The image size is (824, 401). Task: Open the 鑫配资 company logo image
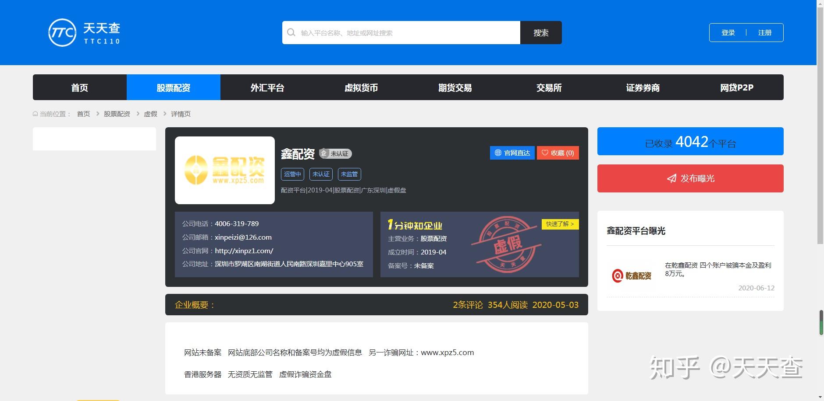coord(225,170)
